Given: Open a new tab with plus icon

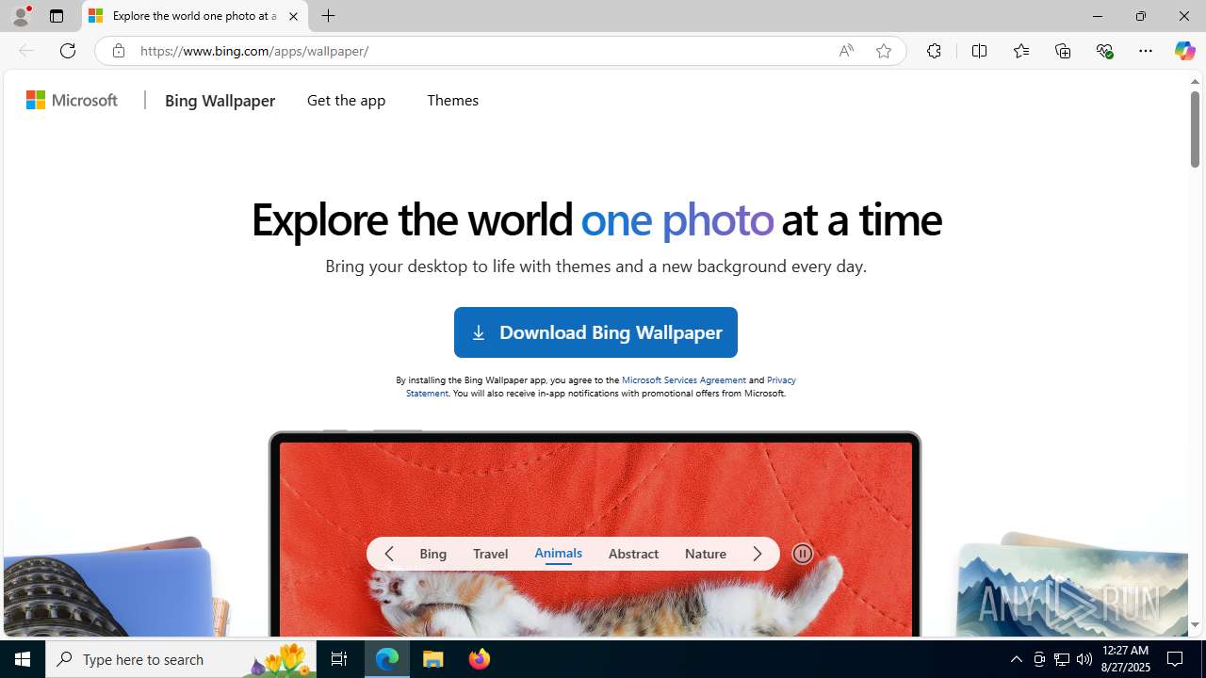Looking at the screenshot, I should pos(328,16).
